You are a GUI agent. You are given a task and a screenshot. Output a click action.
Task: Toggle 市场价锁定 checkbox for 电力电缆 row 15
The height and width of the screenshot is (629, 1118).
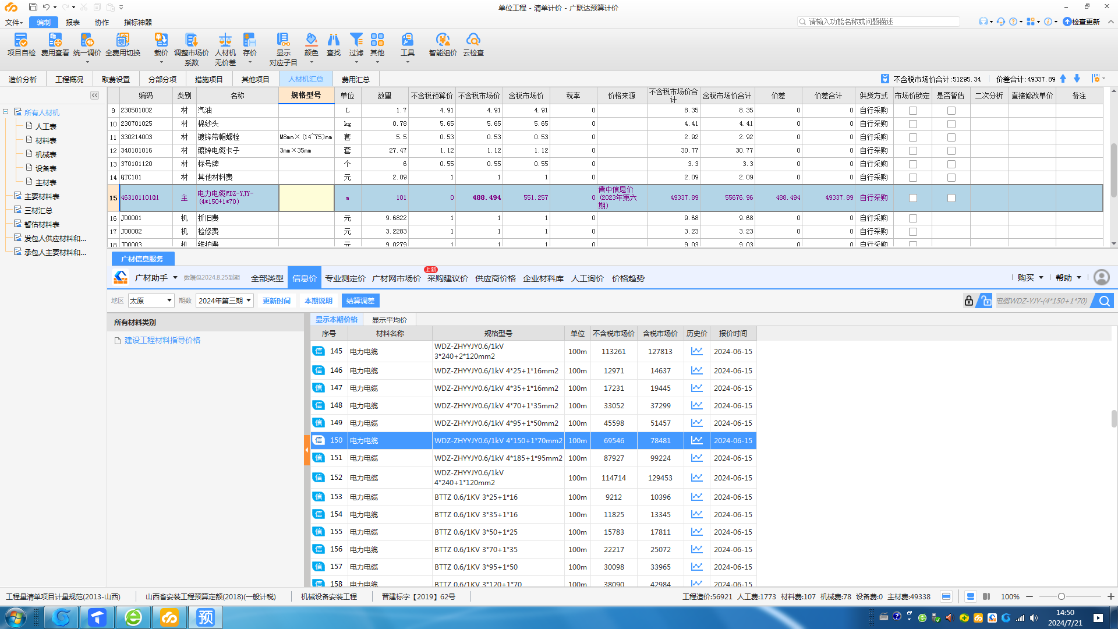click(x=912, y=198)
